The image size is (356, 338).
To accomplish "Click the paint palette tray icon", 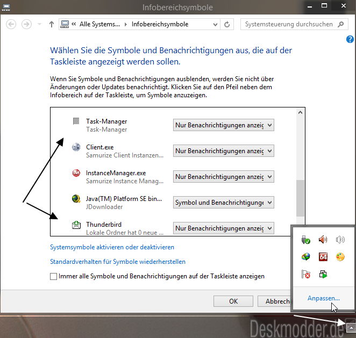I will tap(340, 257).
